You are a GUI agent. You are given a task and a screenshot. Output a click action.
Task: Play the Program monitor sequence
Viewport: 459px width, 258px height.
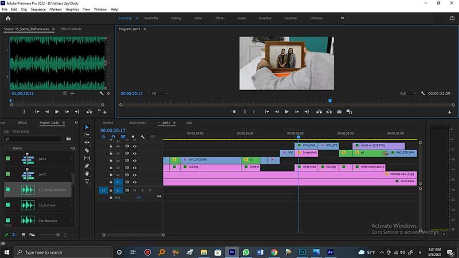tap(286, 112)
